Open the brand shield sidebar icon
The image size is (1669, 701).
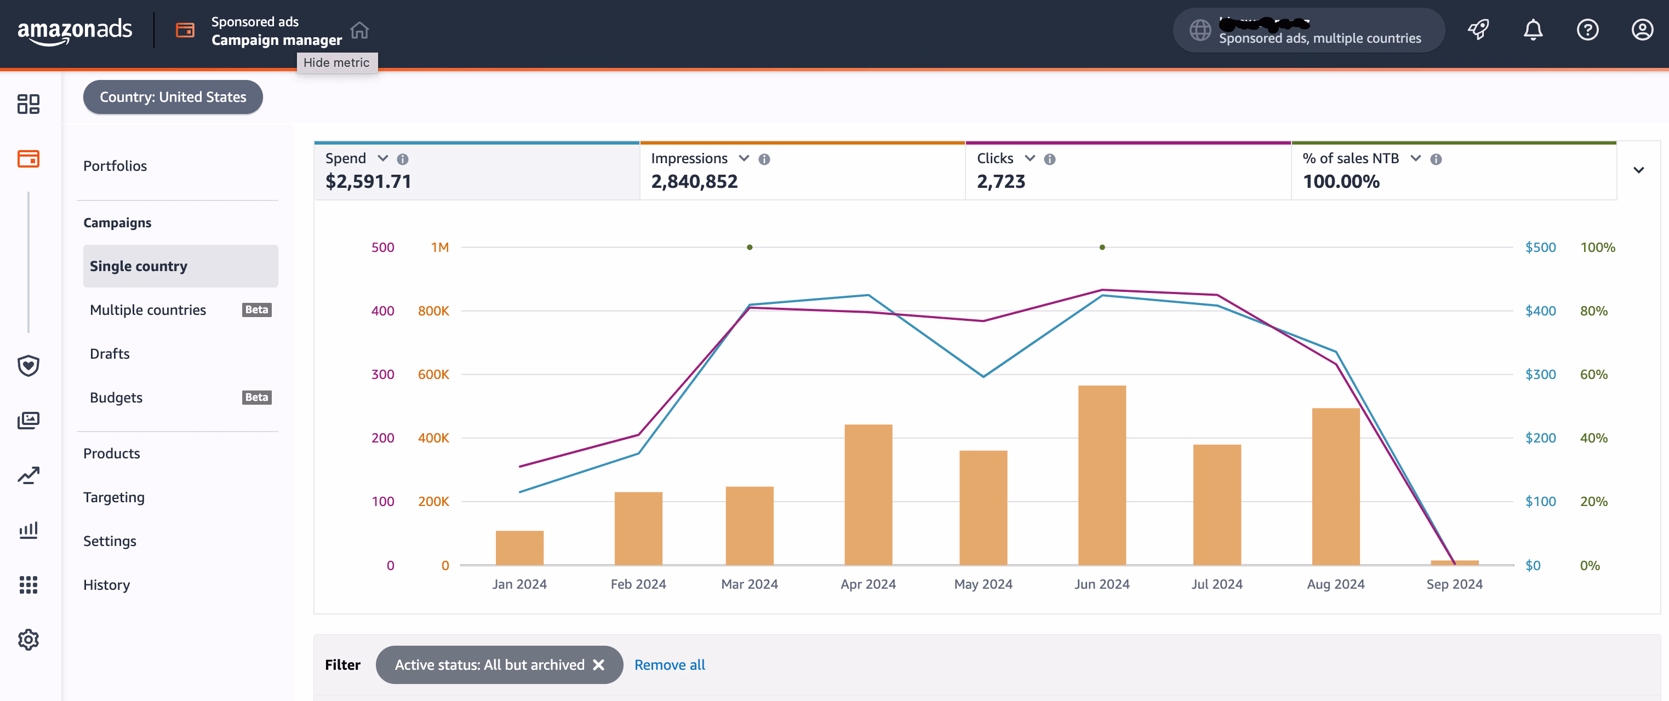coord(28,365)
